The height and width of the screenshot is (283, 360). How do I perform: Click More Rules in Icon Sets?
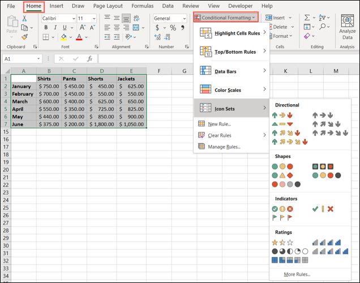click(297, 275)
